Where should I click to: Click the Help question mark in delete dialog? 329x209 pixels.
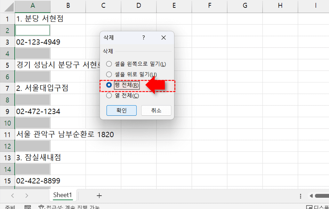(x=143, y=37)
